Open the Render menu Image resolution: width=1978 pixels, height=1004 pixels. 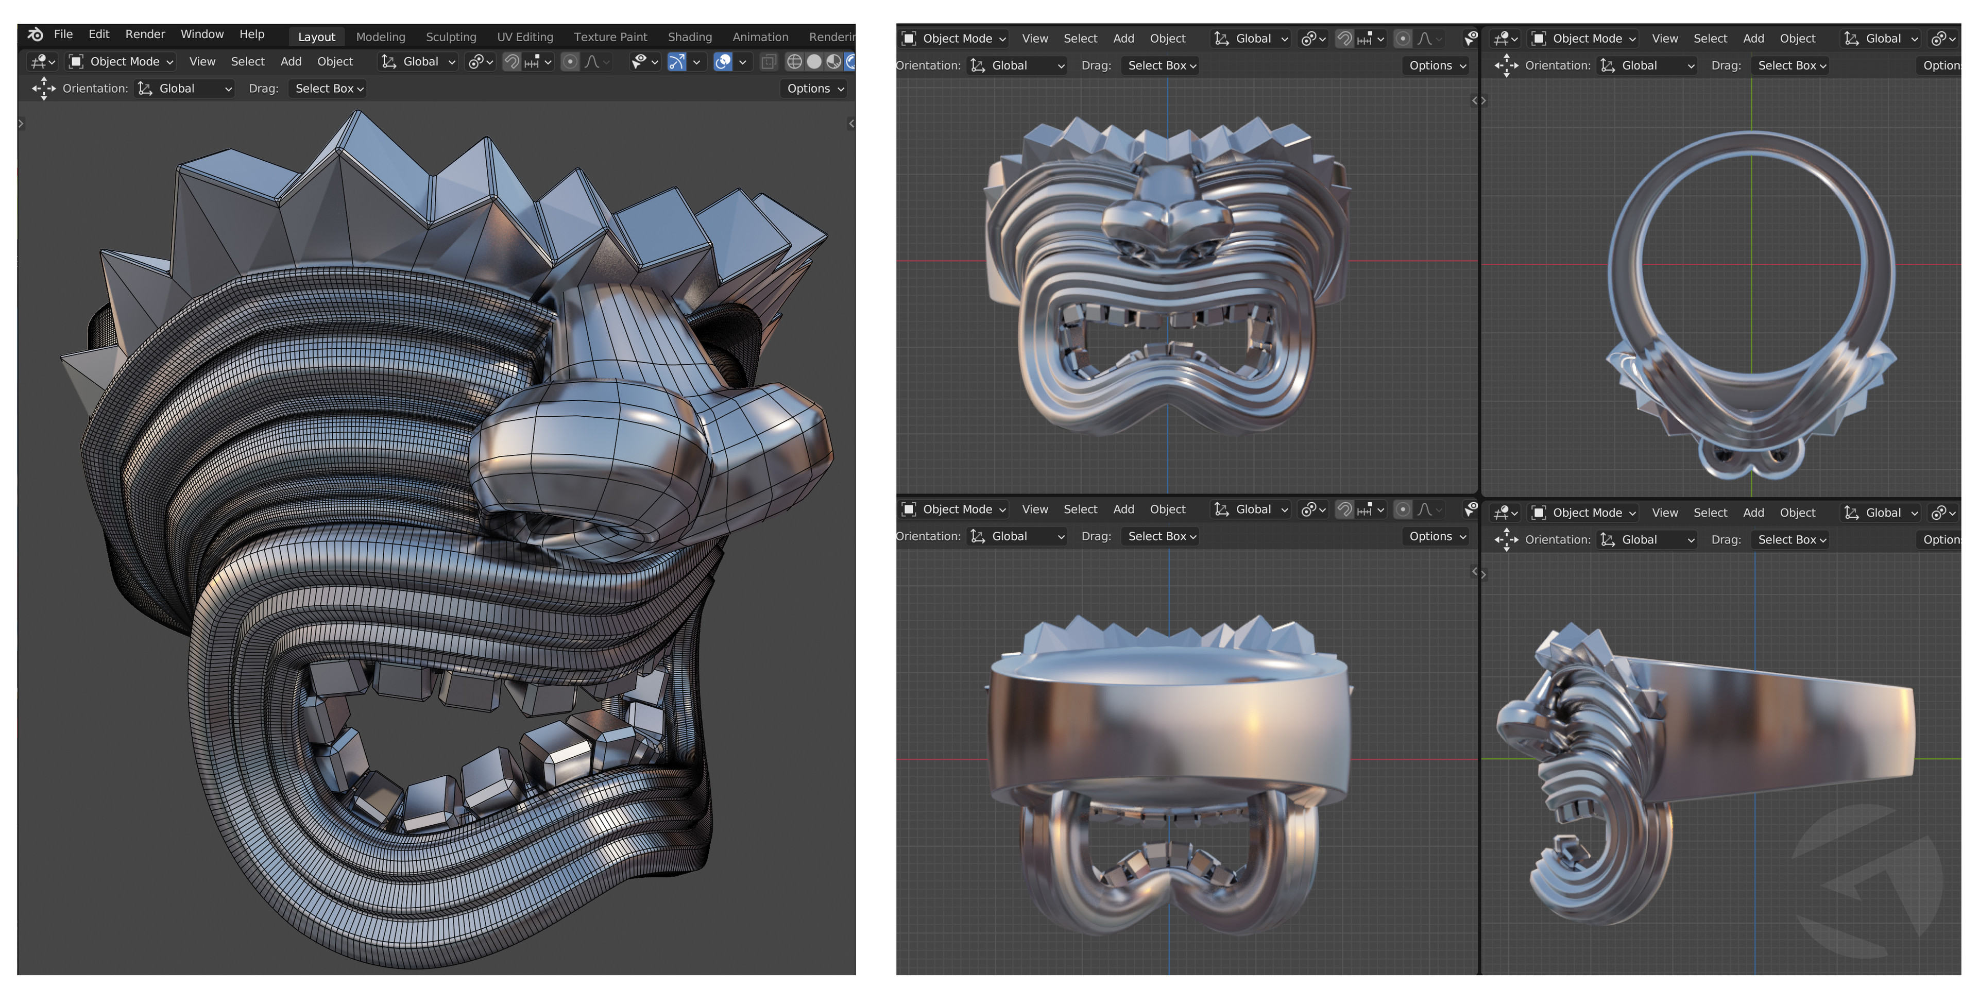point(144,35)
